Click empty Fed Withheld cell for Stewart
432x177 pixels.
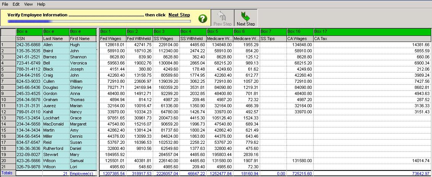coord(139,154)
